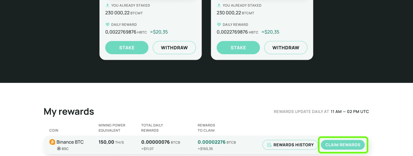The height and width of the screenshot is (156, 413).
Task: Click right card's daily reward diamond icon
Action: pyautogui.click(x=219, y=24)
